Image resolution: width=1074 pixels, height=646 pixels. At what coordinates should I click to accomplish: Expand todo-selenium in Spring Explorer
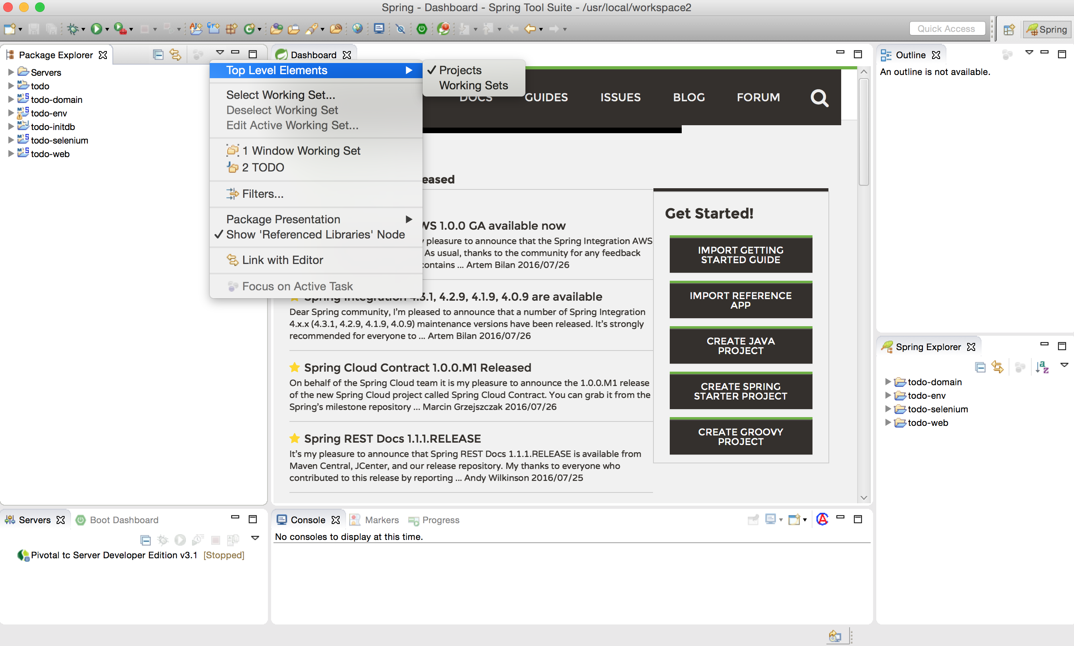pyautogui.click(x=888, y=409)
